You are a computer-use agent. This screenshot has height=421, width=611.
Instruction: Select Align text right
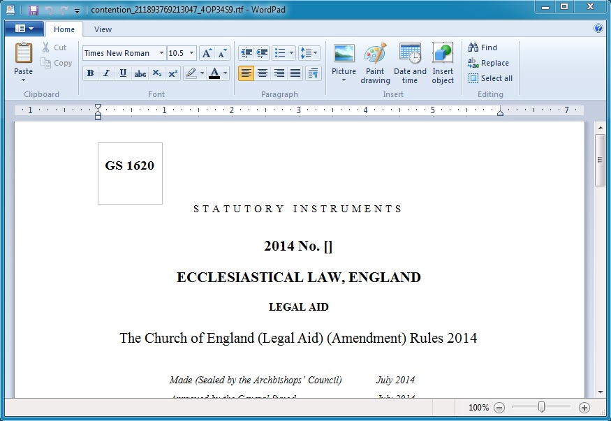(x=279, y=73)
